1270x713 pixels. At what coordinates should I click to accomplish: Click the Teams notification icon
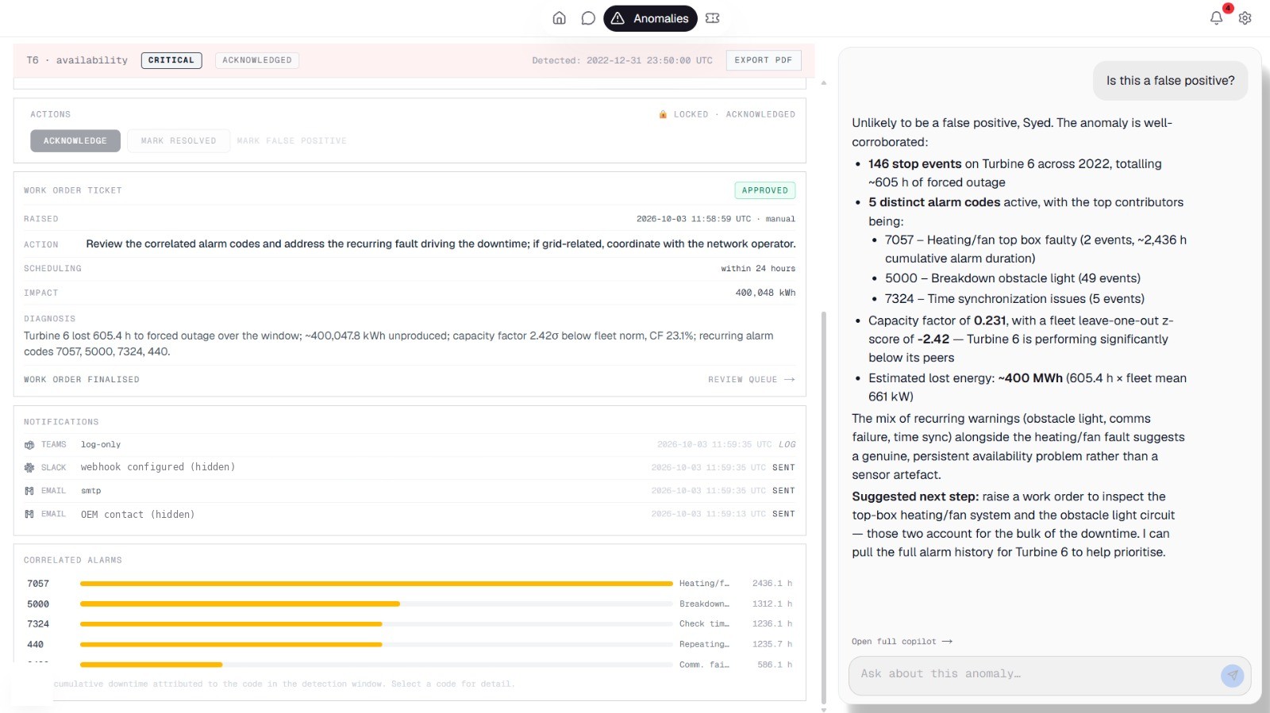tap(29, 445)
